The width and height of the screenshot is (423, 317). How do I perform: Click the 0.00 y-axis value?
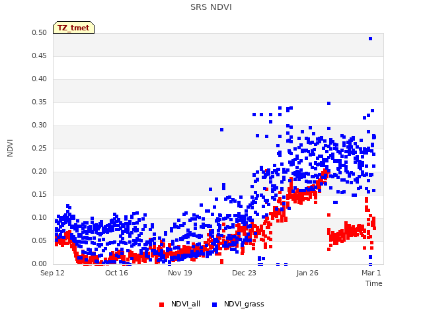40,264
